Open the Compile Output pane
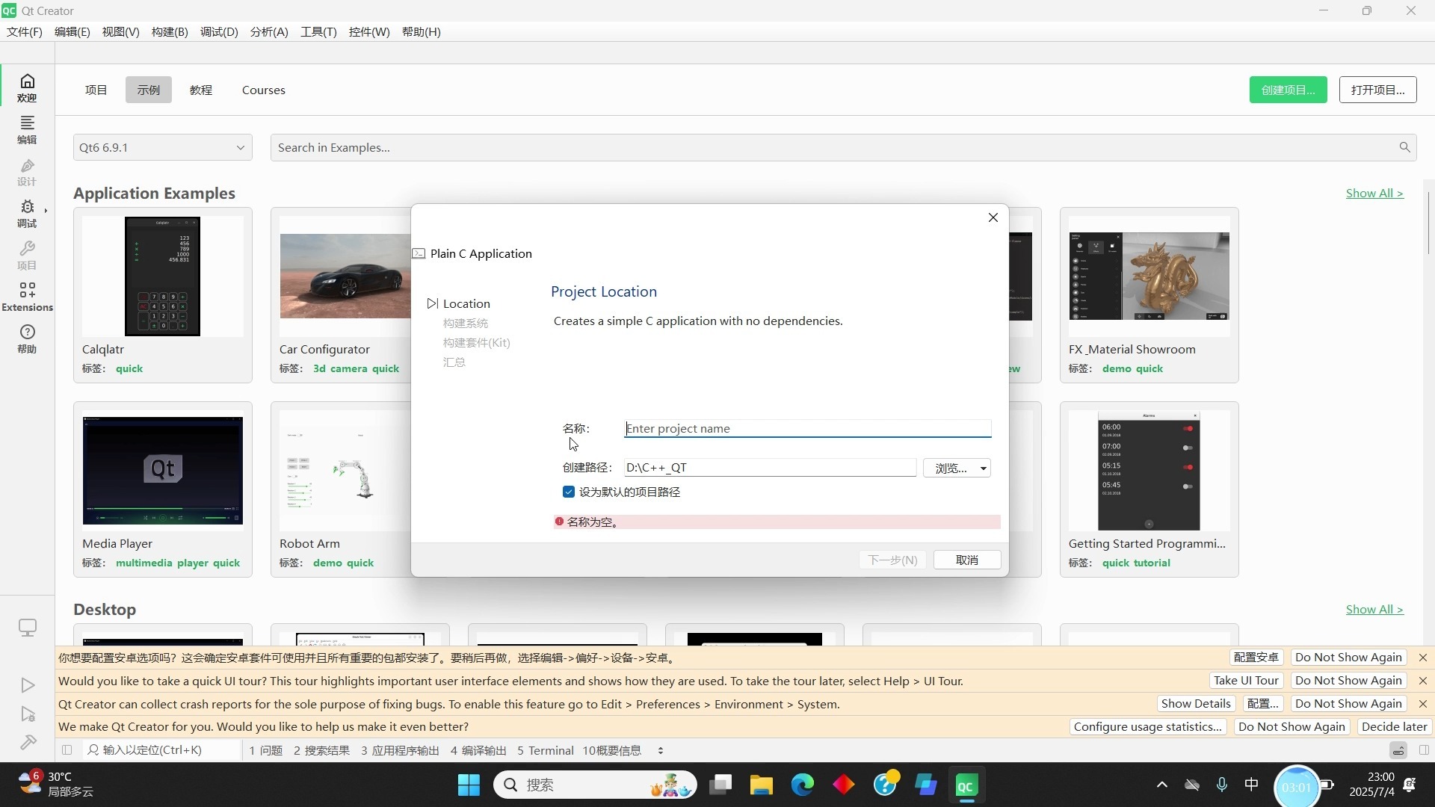Image resolution: width=1435 pixels, height=807 pixels. click(x=478, y=750)
